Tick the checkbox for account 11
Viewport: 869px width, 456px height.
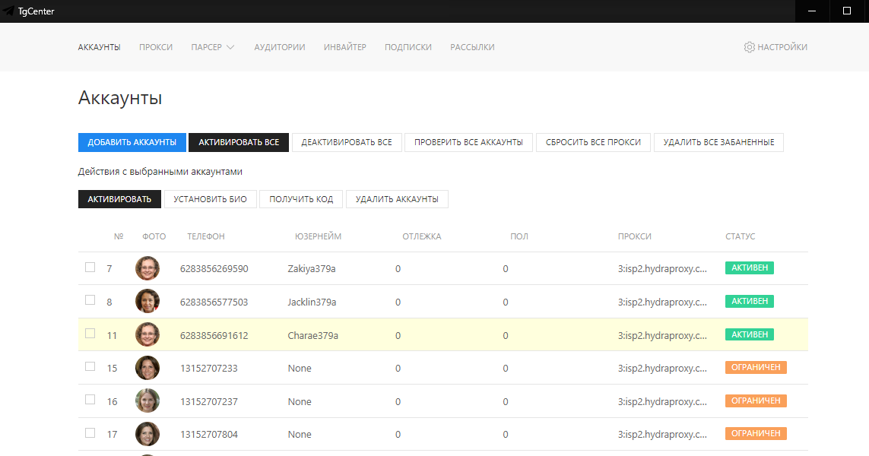click(x=90, y=334)
